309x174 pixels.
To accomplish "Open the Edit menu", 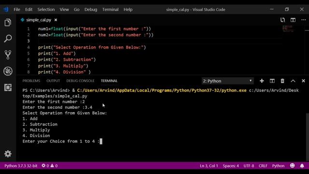I will pyautogui.click(x=28, y=10).
